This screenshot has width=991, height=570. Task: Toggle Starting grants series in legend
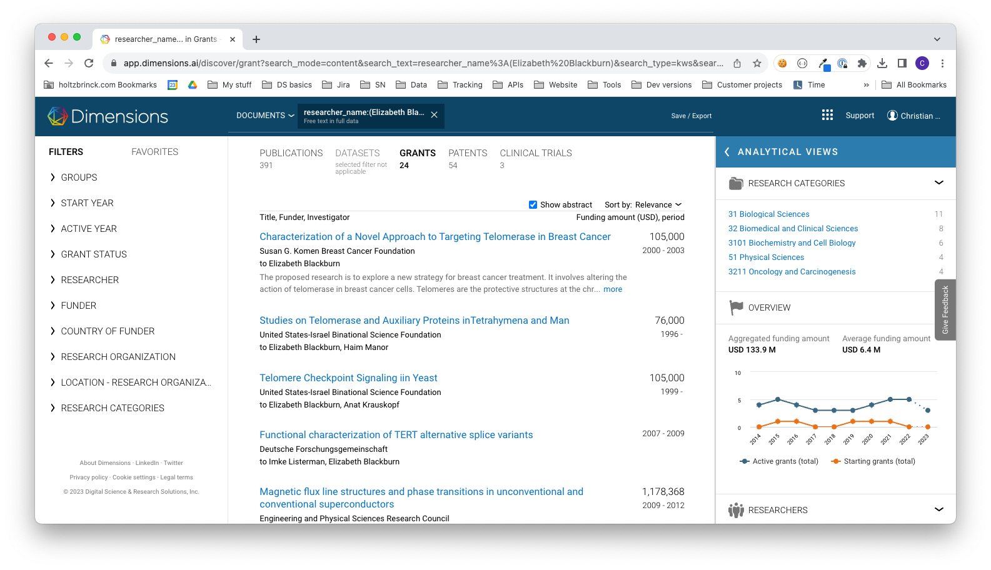(873, 461)
